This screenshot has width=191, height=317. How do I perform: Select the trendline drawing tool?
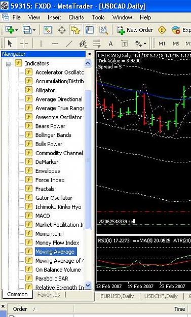(x=69, y=44)
